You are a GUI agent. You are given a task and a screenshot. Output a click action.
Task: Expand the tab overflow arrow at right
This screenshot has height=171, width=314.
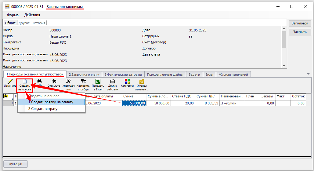coord(308,74)
